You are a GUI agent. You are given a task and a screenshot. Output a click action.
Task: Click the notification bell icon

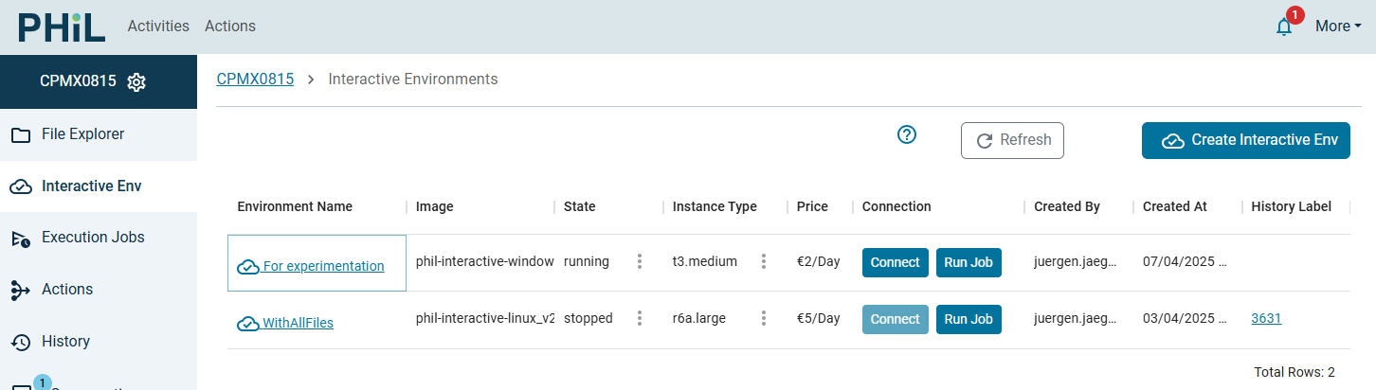coord(1284,27)
